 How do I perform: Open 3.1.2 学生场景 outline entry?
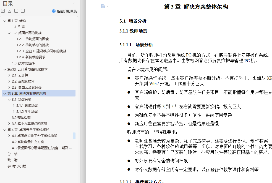[x=27, y=111]
